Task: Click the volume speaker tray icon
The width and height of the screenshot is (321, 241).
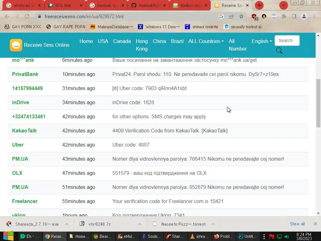Action: coord(287,237)
